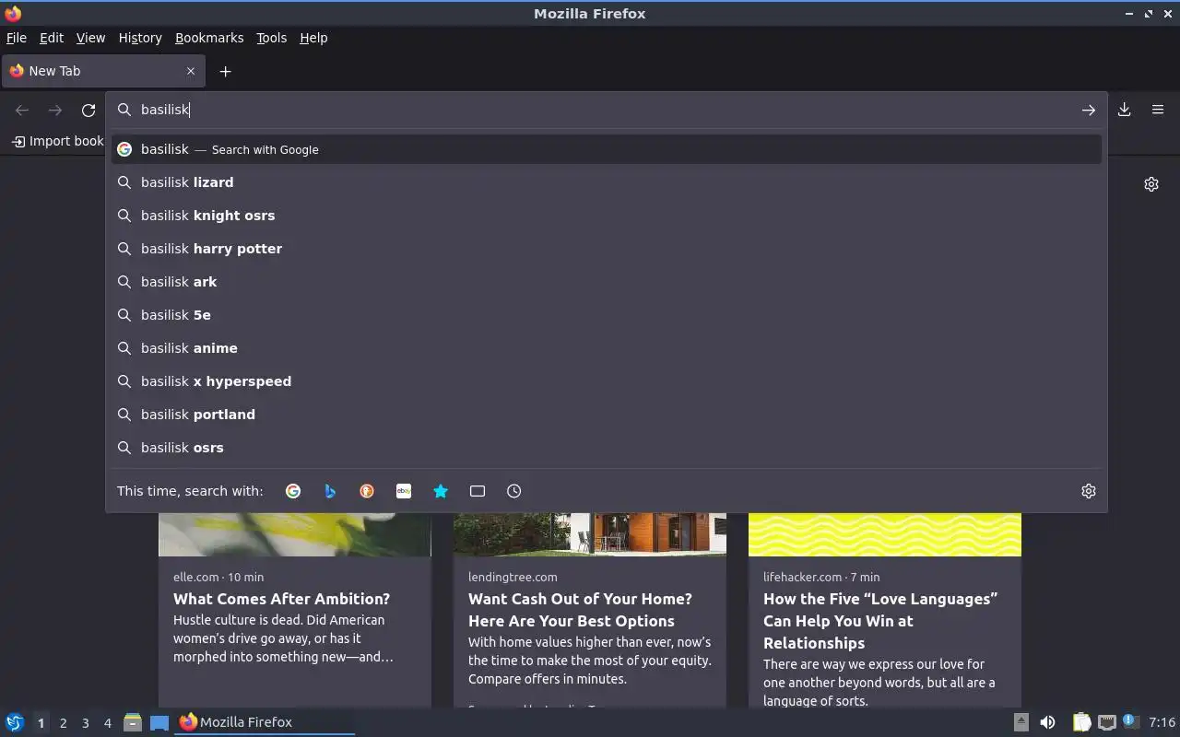The height and width of the screenshot is (737, 1180).
Task: Pick the 'basilisk knight osrs' suggestion
Action: click(607, 216)
